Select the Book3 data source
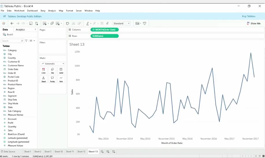Image resolution: width=265 pixels, height=158 pixels. point(10,34)
